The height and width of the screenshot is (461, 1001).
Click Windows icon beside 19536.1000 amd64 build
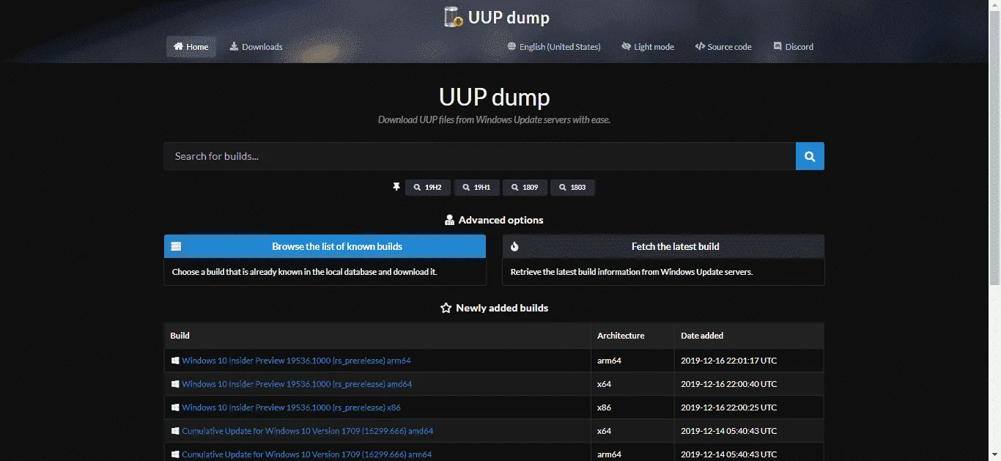[x=175, y=384]
